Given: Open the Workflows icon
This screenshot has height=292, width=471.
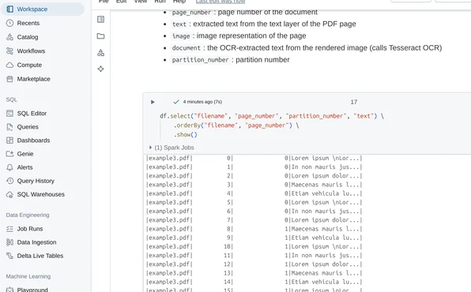Looking at the screenshot, I should pyautogui.click(x=10, y=51).
